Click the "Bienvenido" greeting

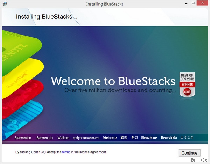click(23, 138)
